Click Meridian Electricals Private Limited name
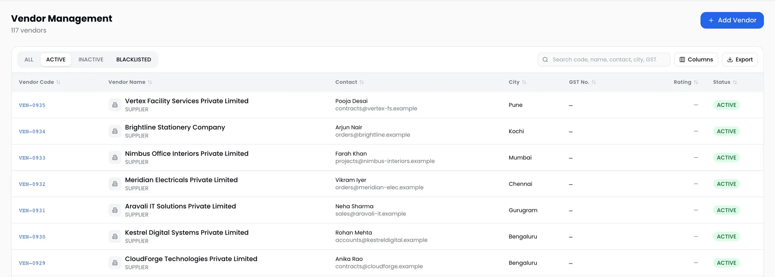 pyautogui.click(x=181, y=180)
